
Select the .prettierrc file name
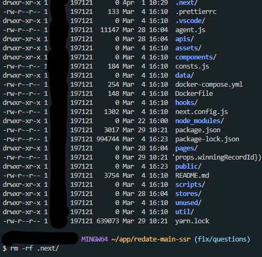point(196,12)
